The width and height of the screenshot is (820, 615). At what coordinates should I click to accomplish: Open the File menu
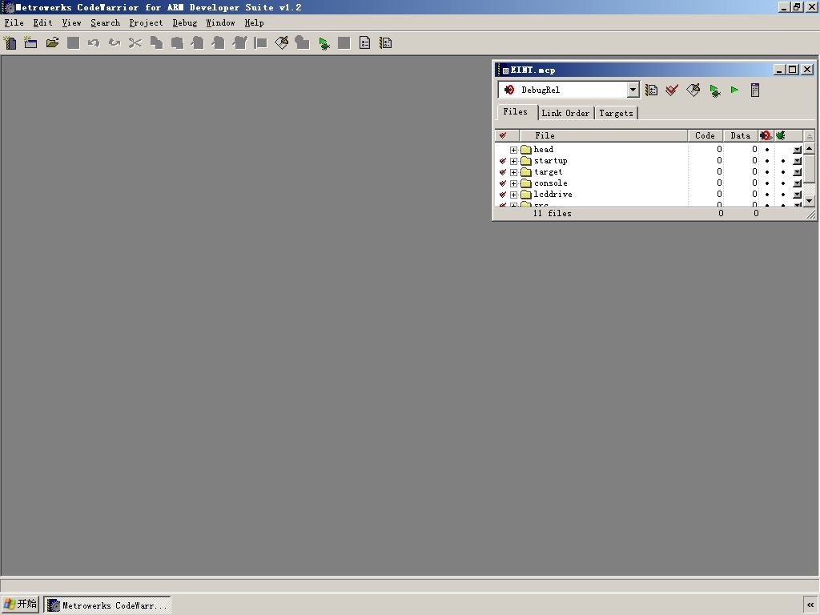14,22
